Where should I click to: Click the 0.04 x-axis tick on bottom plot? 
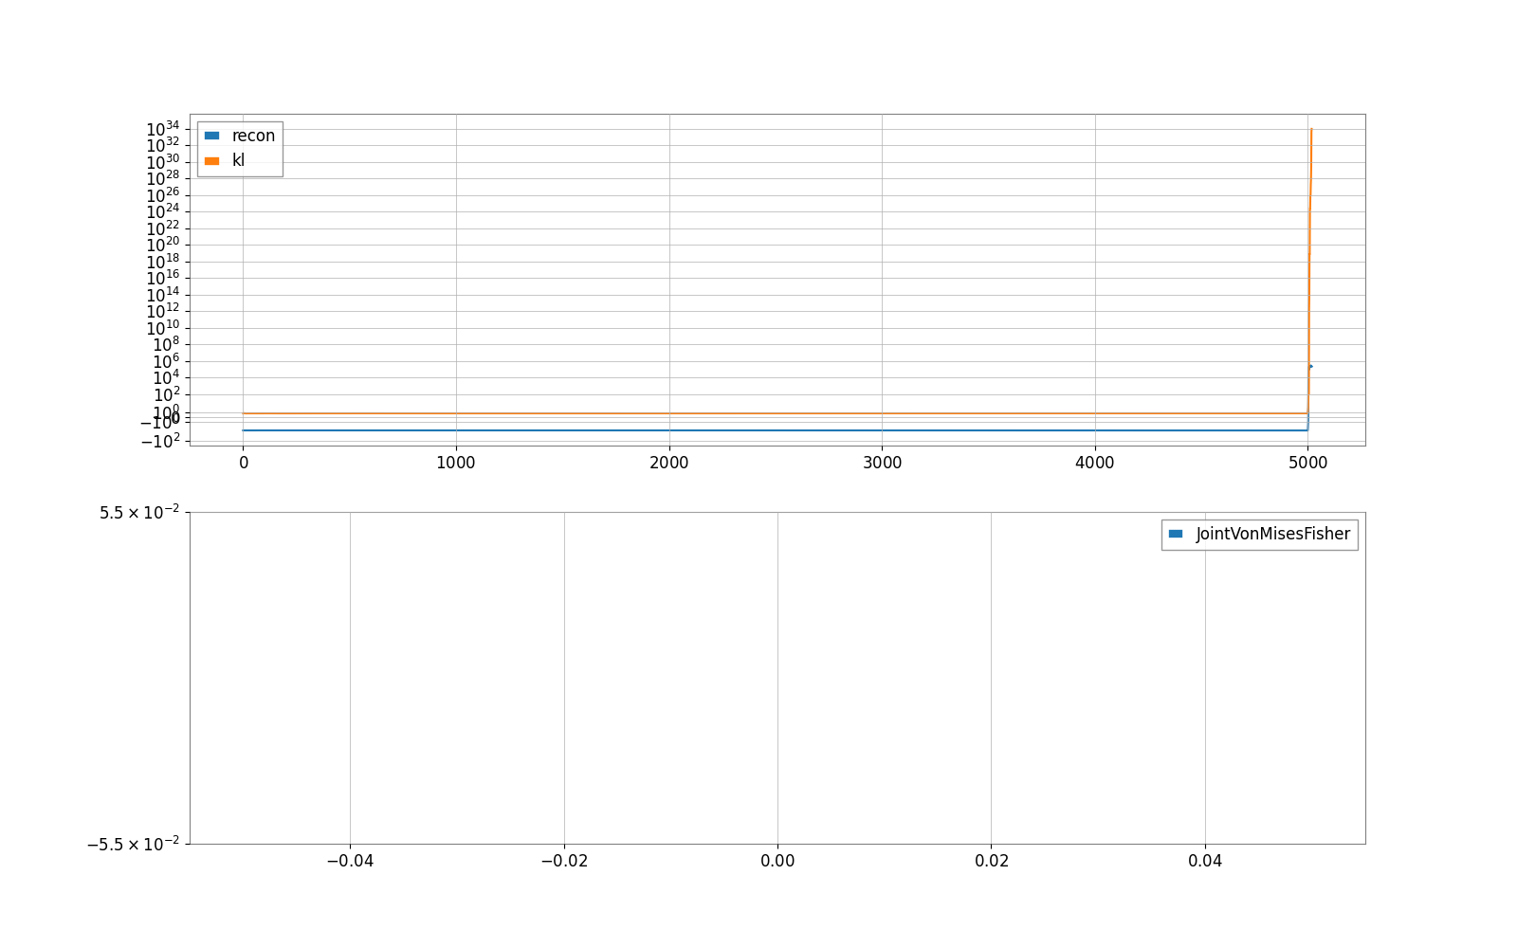[x=1206, y=861]
